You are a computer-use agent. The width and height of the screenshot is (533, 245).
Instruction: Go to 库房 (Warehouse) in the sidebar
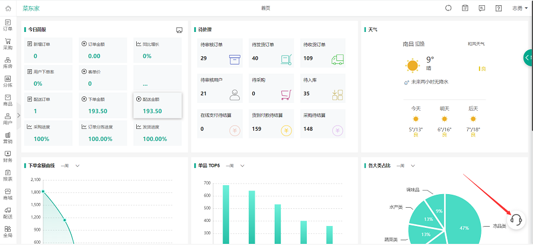pos(8,62)
